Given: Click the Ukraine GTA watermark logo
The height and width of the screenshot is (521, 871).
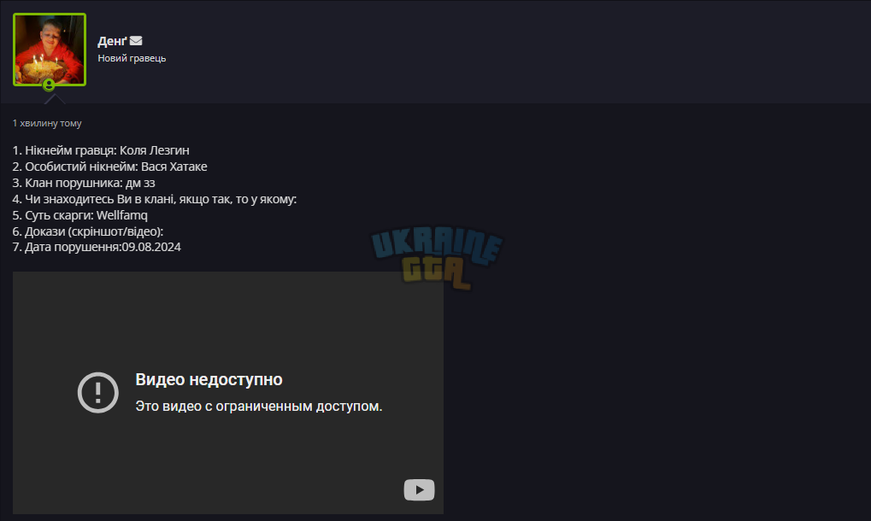Looking at the screenshot, I should click(x=437, y=257).
